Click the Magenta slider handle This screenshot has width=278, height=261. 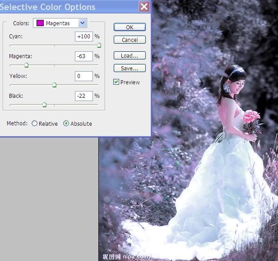(x=26, y=65)
